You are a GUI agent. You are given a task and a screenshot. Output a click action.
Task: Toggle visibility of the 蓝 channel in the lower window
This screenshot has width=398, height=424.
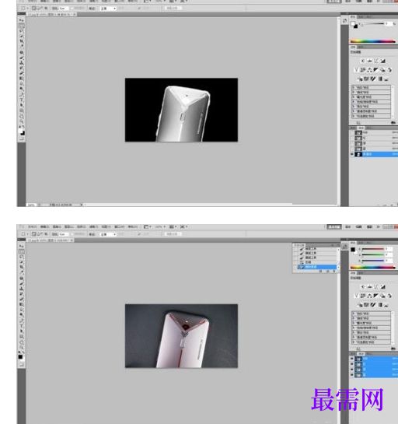(x=352, y=375)
